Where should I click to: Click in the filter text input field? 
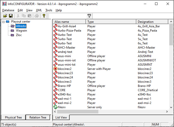point(68,16)
